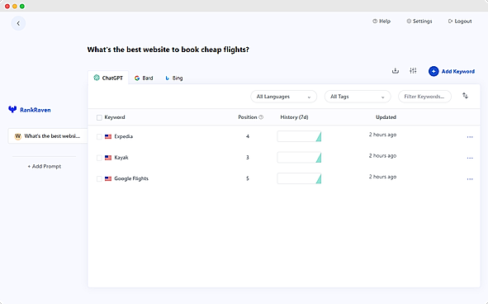
Task: Check the Google Flights row checkbox
Action: 99,178
